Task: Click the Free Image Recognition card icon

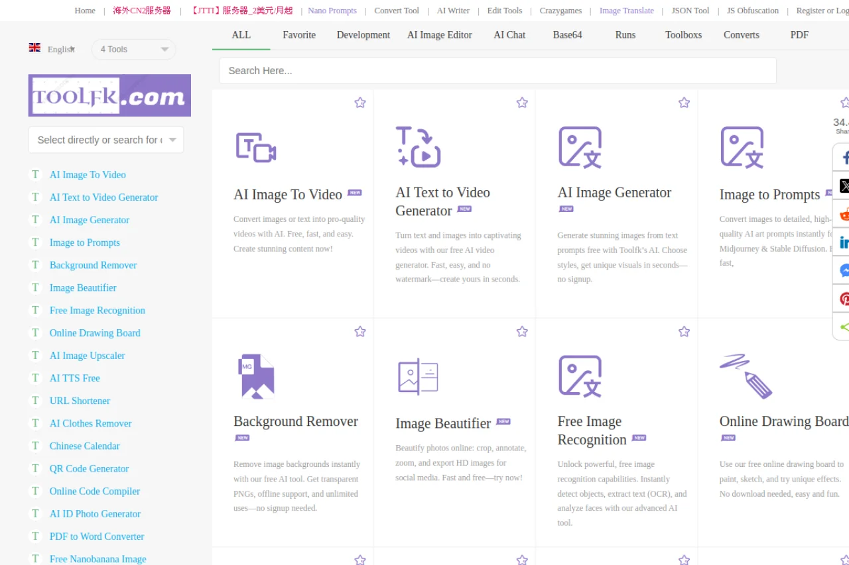Action: [580, 376]
